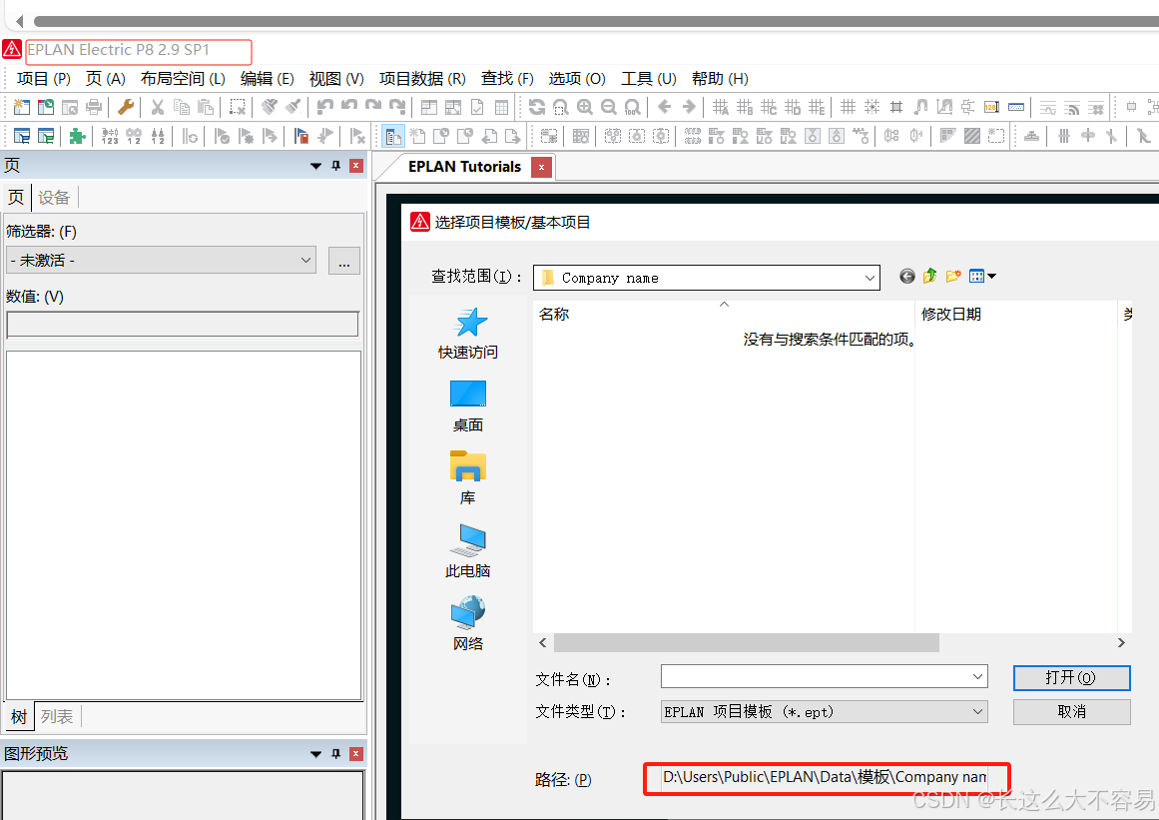Open the 布局空间 (L) menu
This screenshot has width=1159, height=820.
pyautogui.click(x=183, y=78)
